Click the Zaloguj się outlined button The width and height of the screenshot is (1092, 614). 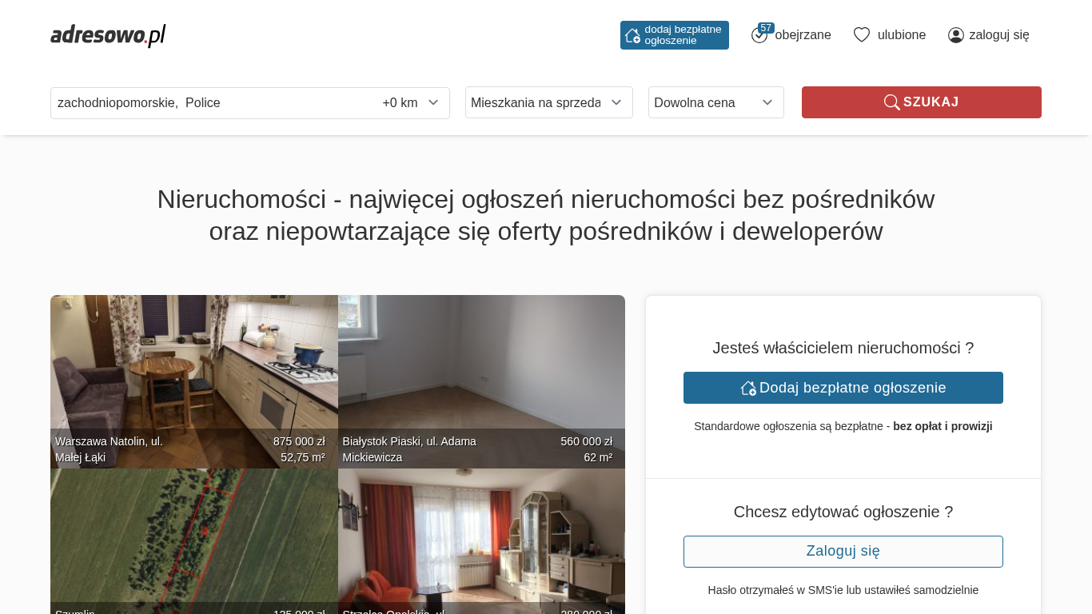[843, 552]
